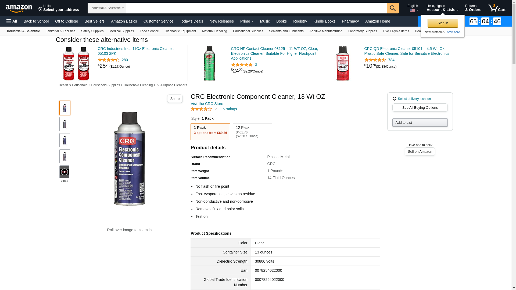Viewport: 516px width, 290px height.
Task: Expand the Account & Lists menu
Action: tap(442, 8)
